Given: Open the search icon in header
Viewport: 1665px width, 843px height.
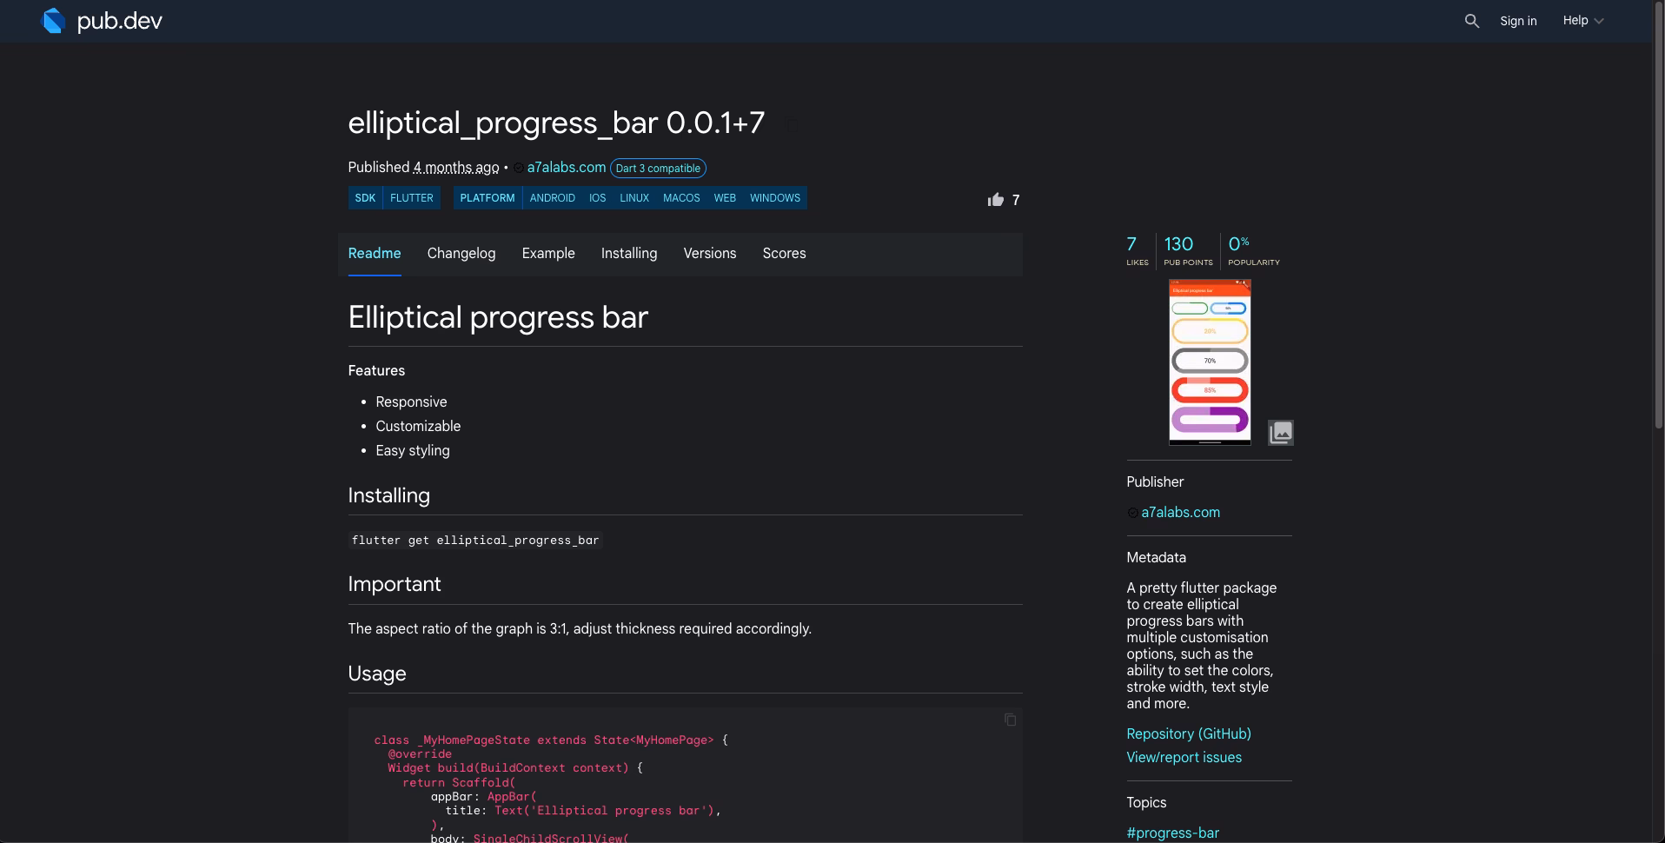Looking at the screenshot, I should 1471,21.
